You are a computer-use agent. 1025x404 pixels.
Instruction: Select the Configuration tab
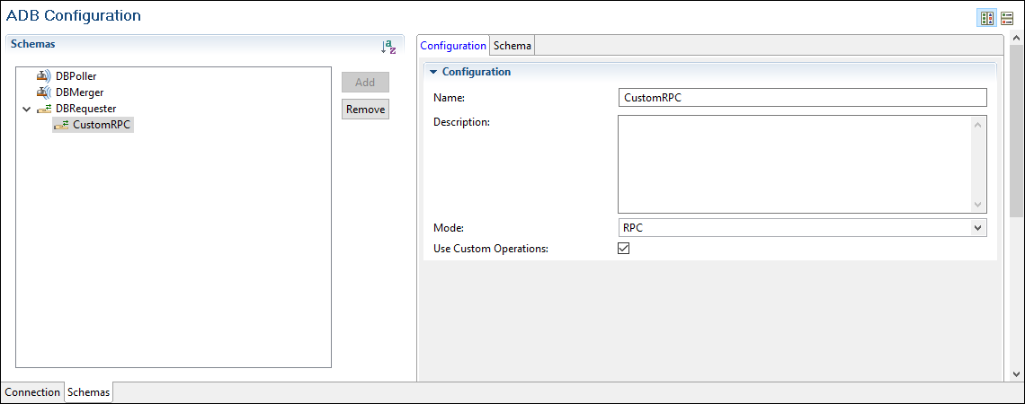tap(453, 46)
